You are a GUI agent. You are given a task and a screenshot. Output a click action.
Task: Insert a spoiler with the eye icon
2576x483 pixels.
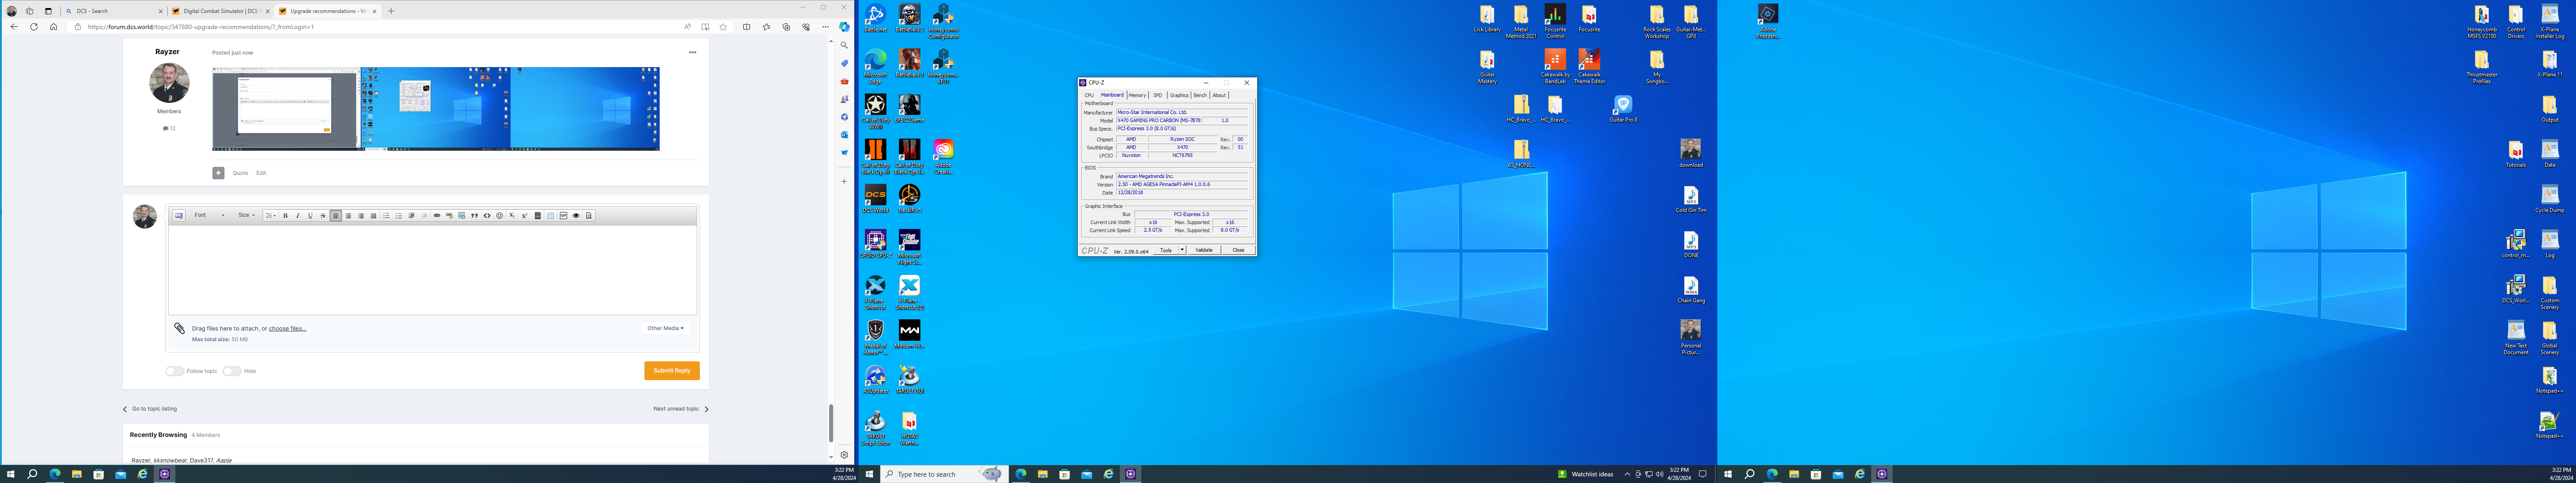[x=576, y=215]
